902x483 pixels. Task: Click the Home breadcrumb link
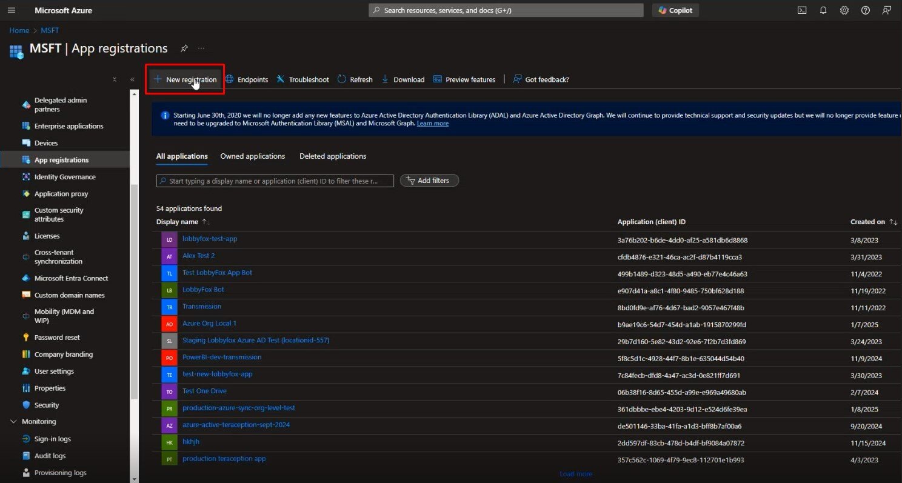tap(19, 30)
